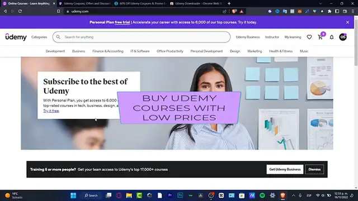
Task: Select IT & Software category
Action: coord(140,51)
